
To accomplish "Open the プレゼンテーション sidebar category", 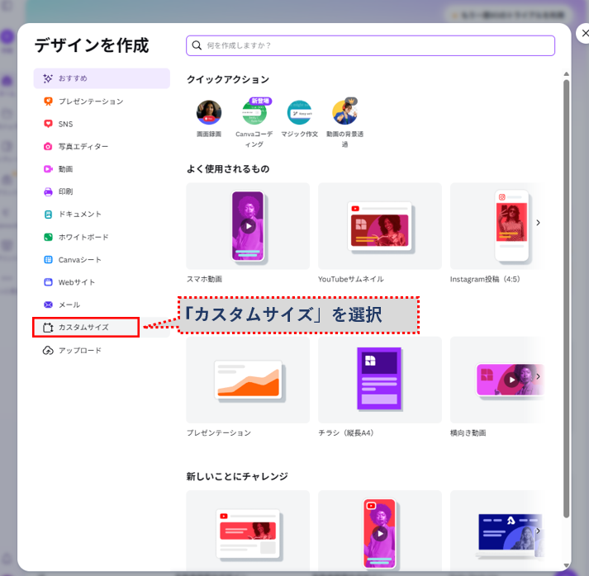I will 90,102.
